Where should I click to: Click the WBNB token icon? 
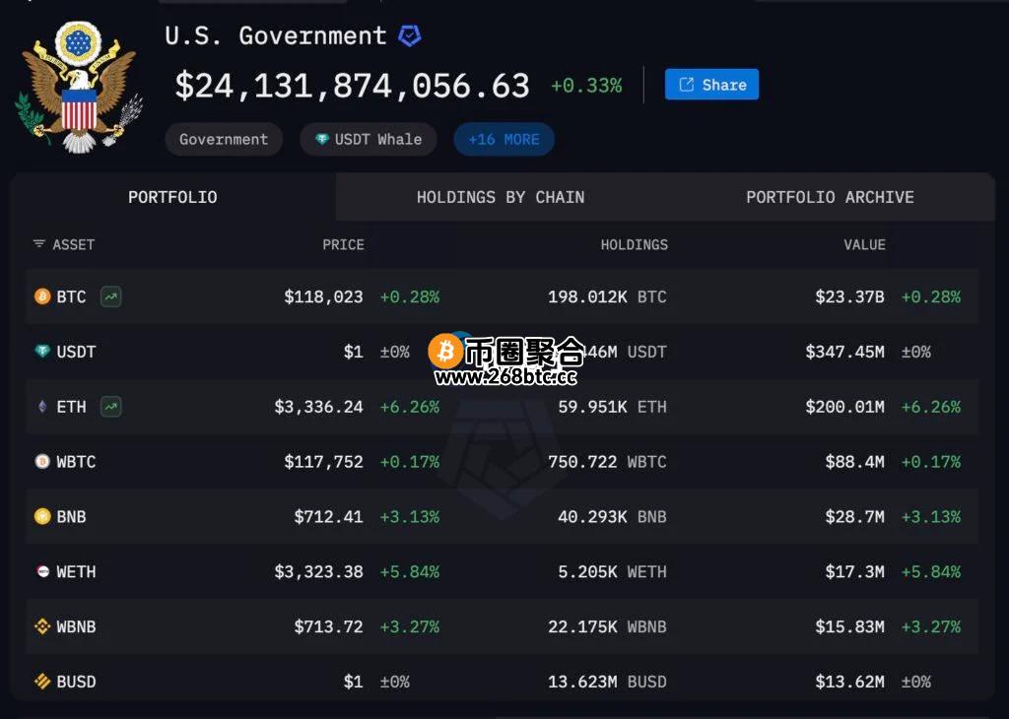(42, 626)
